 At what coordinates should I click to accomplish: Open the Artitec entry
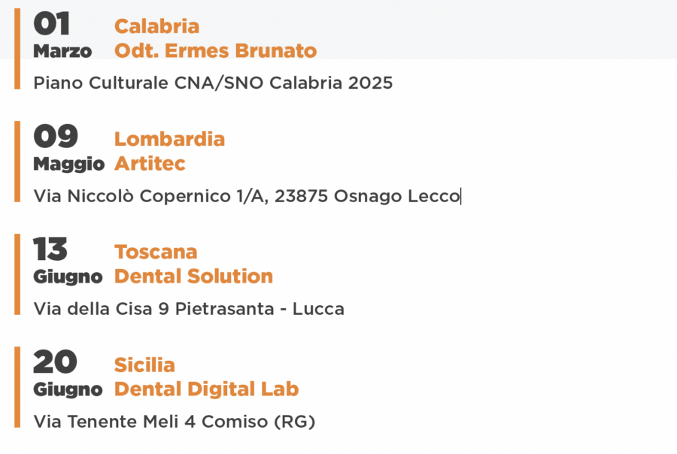pyautogui.click(x=150, y=164)
